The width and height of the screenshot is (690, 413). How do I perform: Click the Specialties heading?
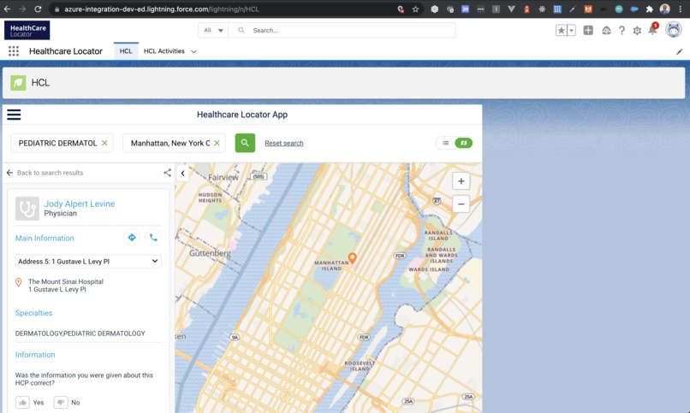click(x=34, y=313)
